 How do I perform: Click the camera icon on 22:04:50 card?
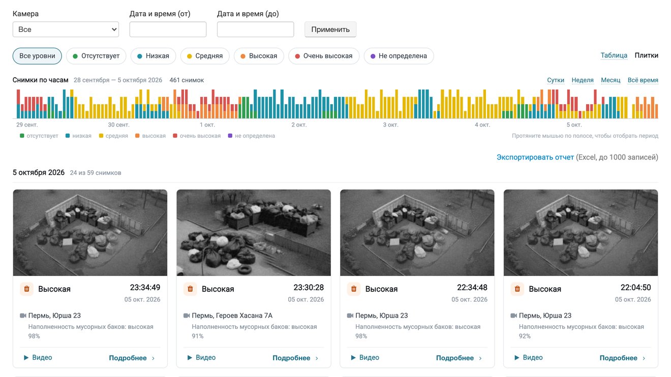pos(514,316)
